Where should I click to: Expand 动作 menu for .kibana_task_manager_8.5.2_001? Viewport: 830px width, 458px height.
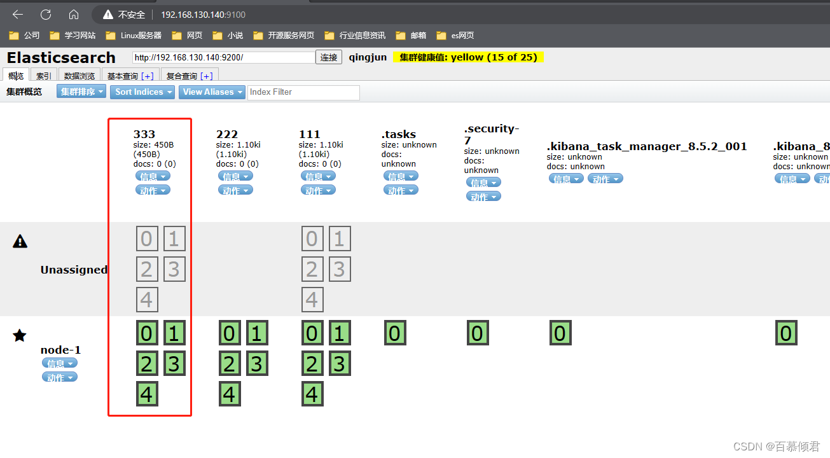pos(605,179)
